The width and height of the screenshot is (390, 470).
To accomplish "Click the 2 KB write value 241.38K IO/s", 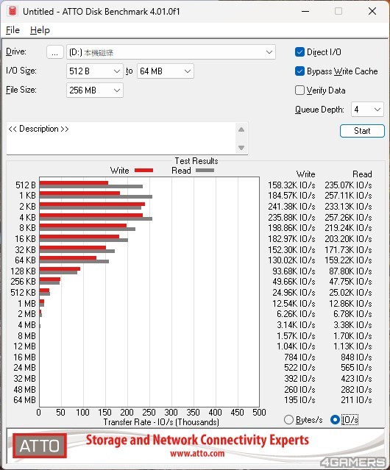I will pyautogui.click(x=291, y=207).
